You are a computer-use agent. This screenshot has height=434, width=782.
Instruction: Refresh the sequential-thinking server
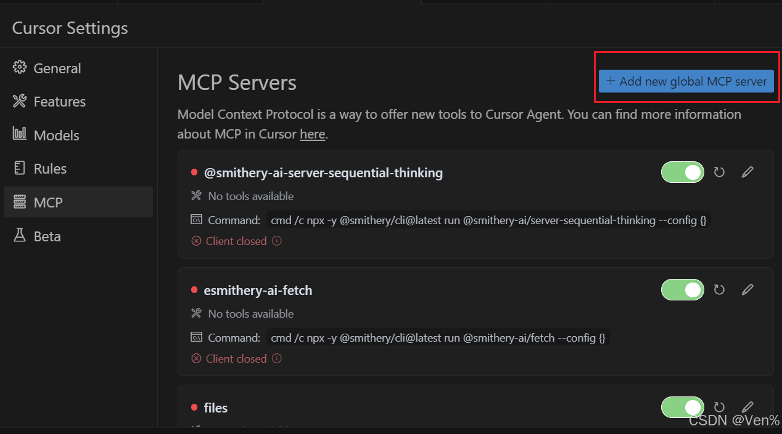click(719, 172)
